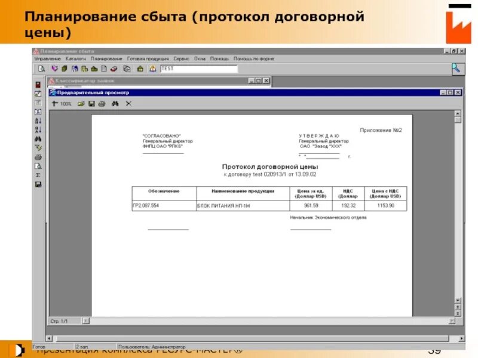Click the sigma sum icon in left sidebar
Viewport: 478px width, 358px height.
[38, 175]
